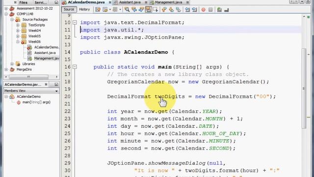Image resolution: width=314 pixels, height=177 pixels.
Task: Click the Uncomment lines icon
Action: pyautogui.click(x=227, y=9)
